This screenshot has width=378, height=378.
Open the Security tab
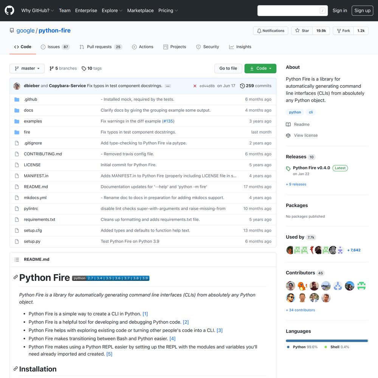(x=208, y=47)
